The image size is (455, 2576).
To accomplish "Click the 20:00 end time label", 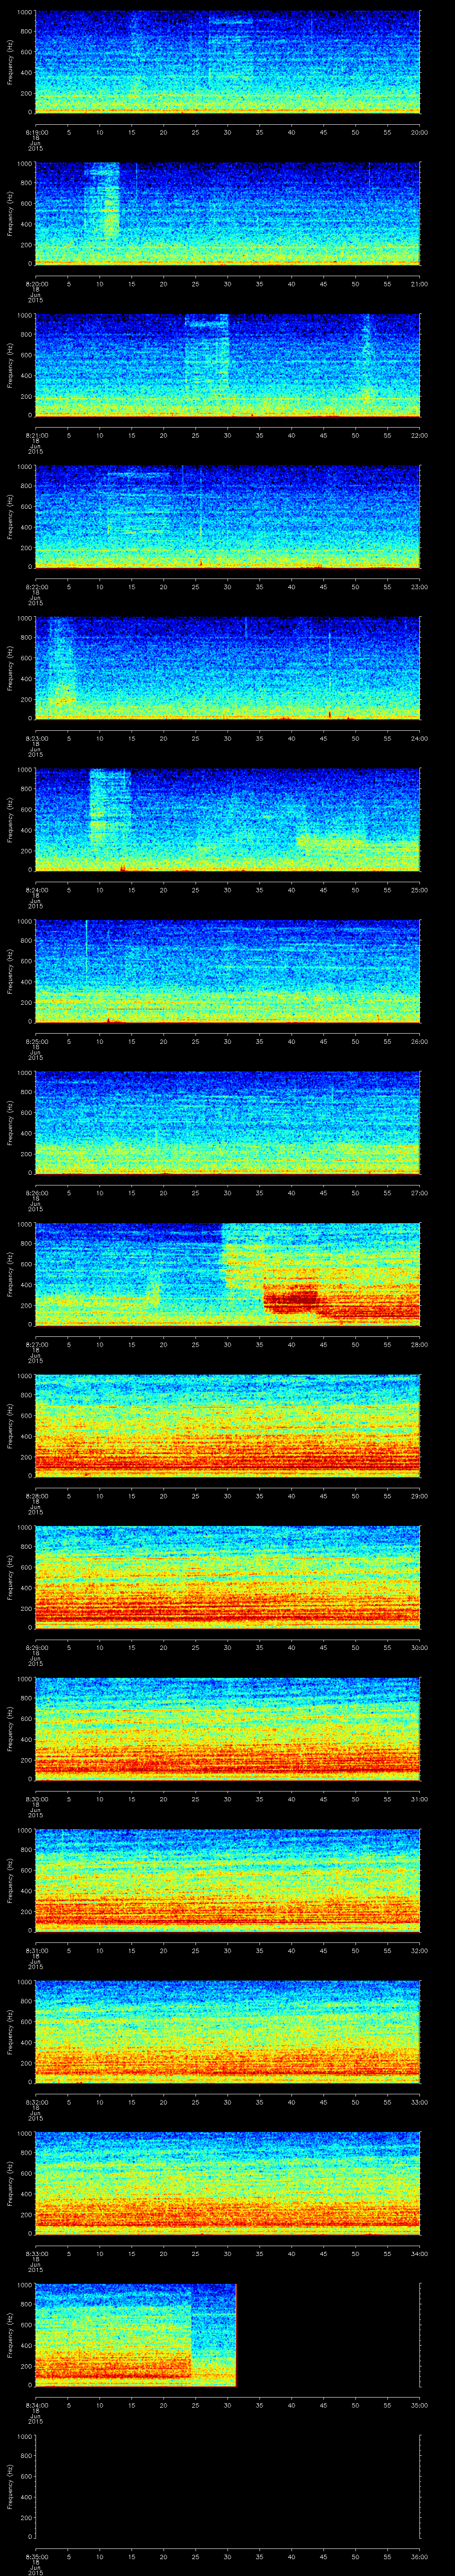I will pos(420,132).
